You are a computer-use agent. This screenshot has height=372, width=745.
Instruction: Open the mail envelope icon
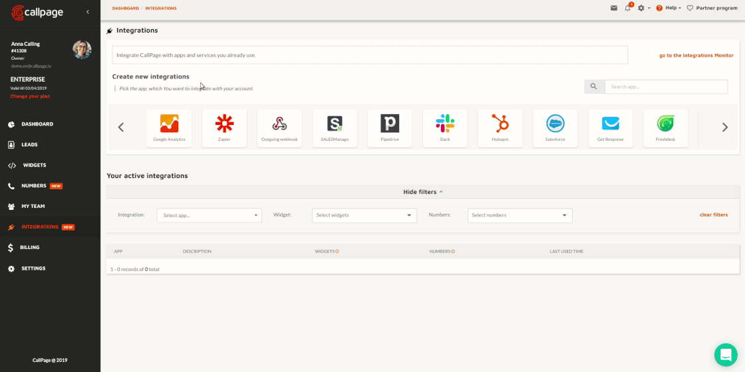(614, 8)
